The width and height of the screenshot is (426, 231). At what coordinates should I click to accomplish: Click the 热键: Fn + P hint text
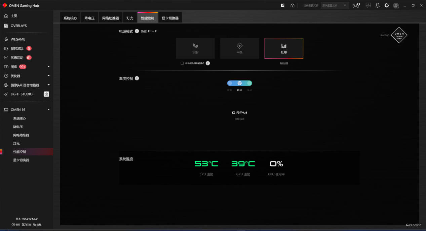point(149,31)
